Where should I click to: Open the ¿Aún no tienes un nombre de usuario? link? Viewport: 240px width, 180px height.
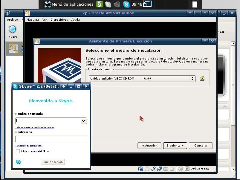coord(35,127)
